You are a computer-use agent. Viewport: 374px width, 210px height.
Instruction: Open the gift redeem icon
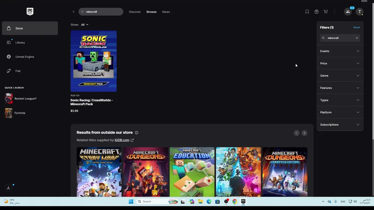(316, 12)
